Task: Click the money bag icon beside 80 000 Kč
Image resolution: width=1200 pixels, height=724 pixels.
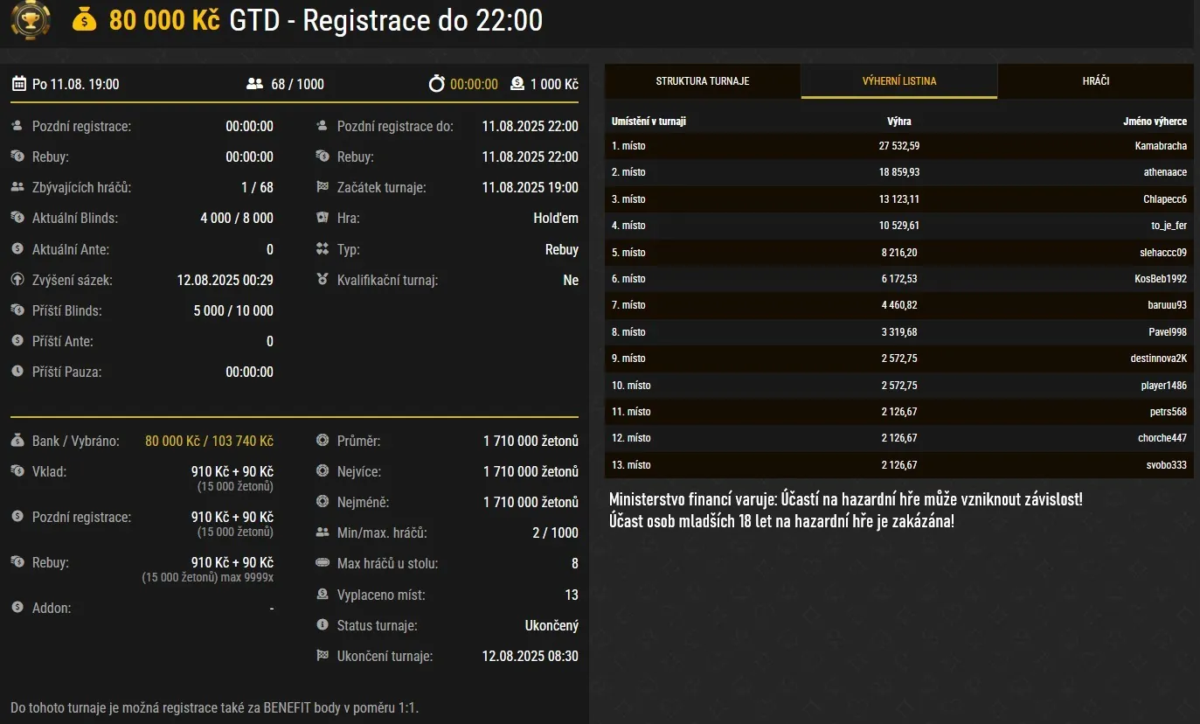Action: coord(85,19)
